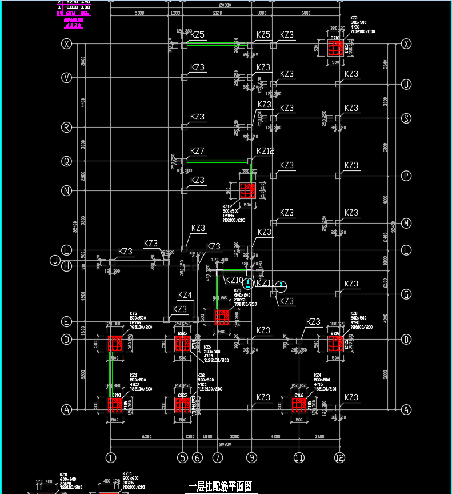Click the red KZ1 column section detail
Viewport: 452px width, 494px height.
pos(115,405)
